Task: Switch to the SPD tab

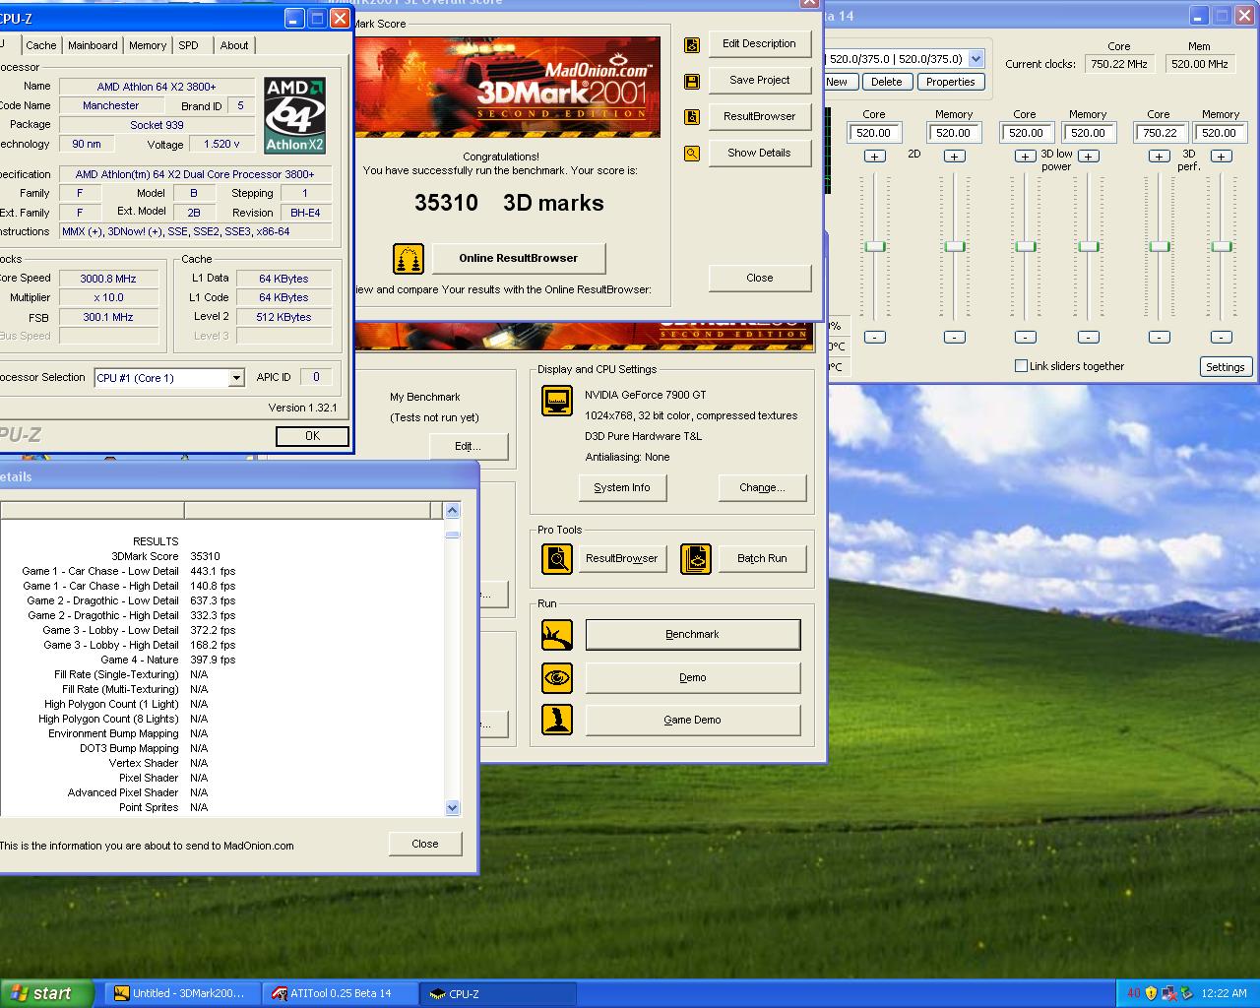Action: (x=188, y=45)
